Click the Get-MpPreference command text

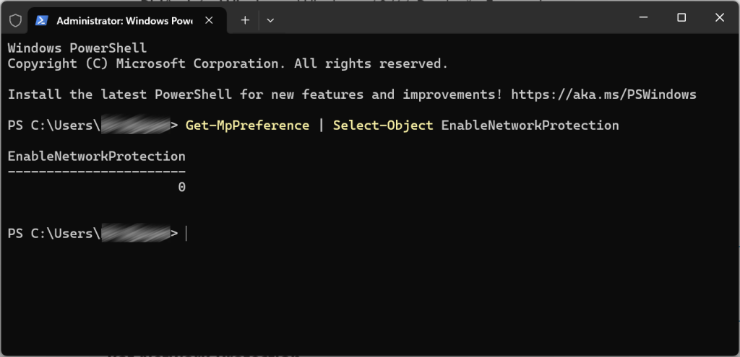[x=247, y=125]
